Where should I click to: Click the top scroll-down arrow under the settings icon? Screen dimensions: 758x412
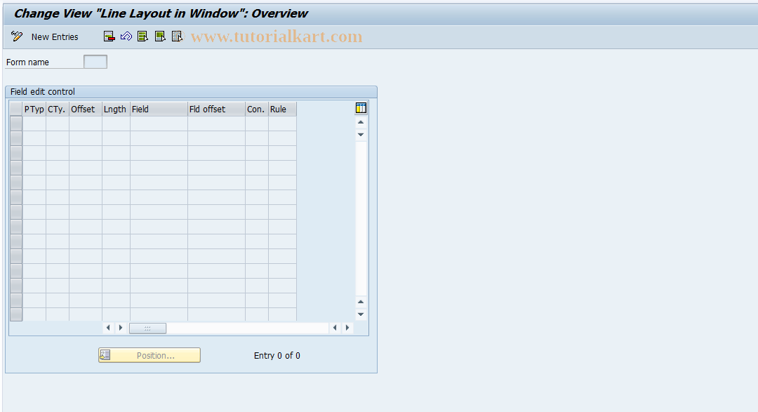361,135
